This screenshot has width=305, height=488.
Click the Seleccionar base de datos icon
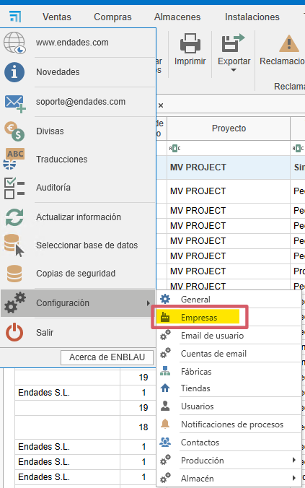pyautogui.click(x=14, y=245)
